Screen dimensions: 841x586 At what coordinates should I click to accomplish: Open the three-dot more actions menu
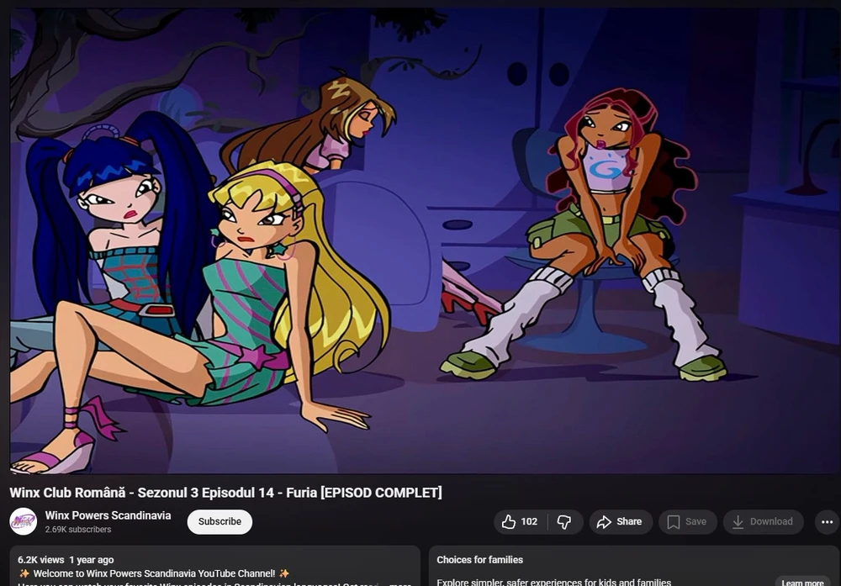(827, 521)
